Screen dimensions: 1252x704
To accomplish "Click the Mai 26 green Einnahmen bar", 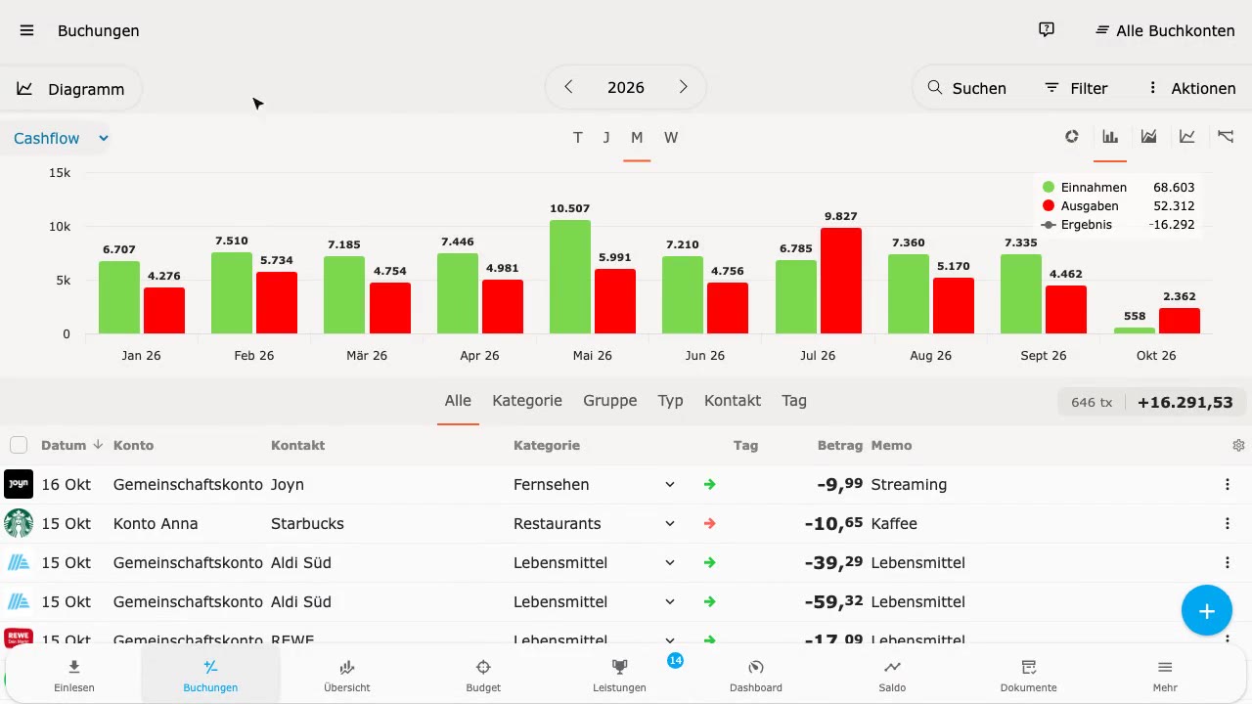I will (x=570, y=278).
